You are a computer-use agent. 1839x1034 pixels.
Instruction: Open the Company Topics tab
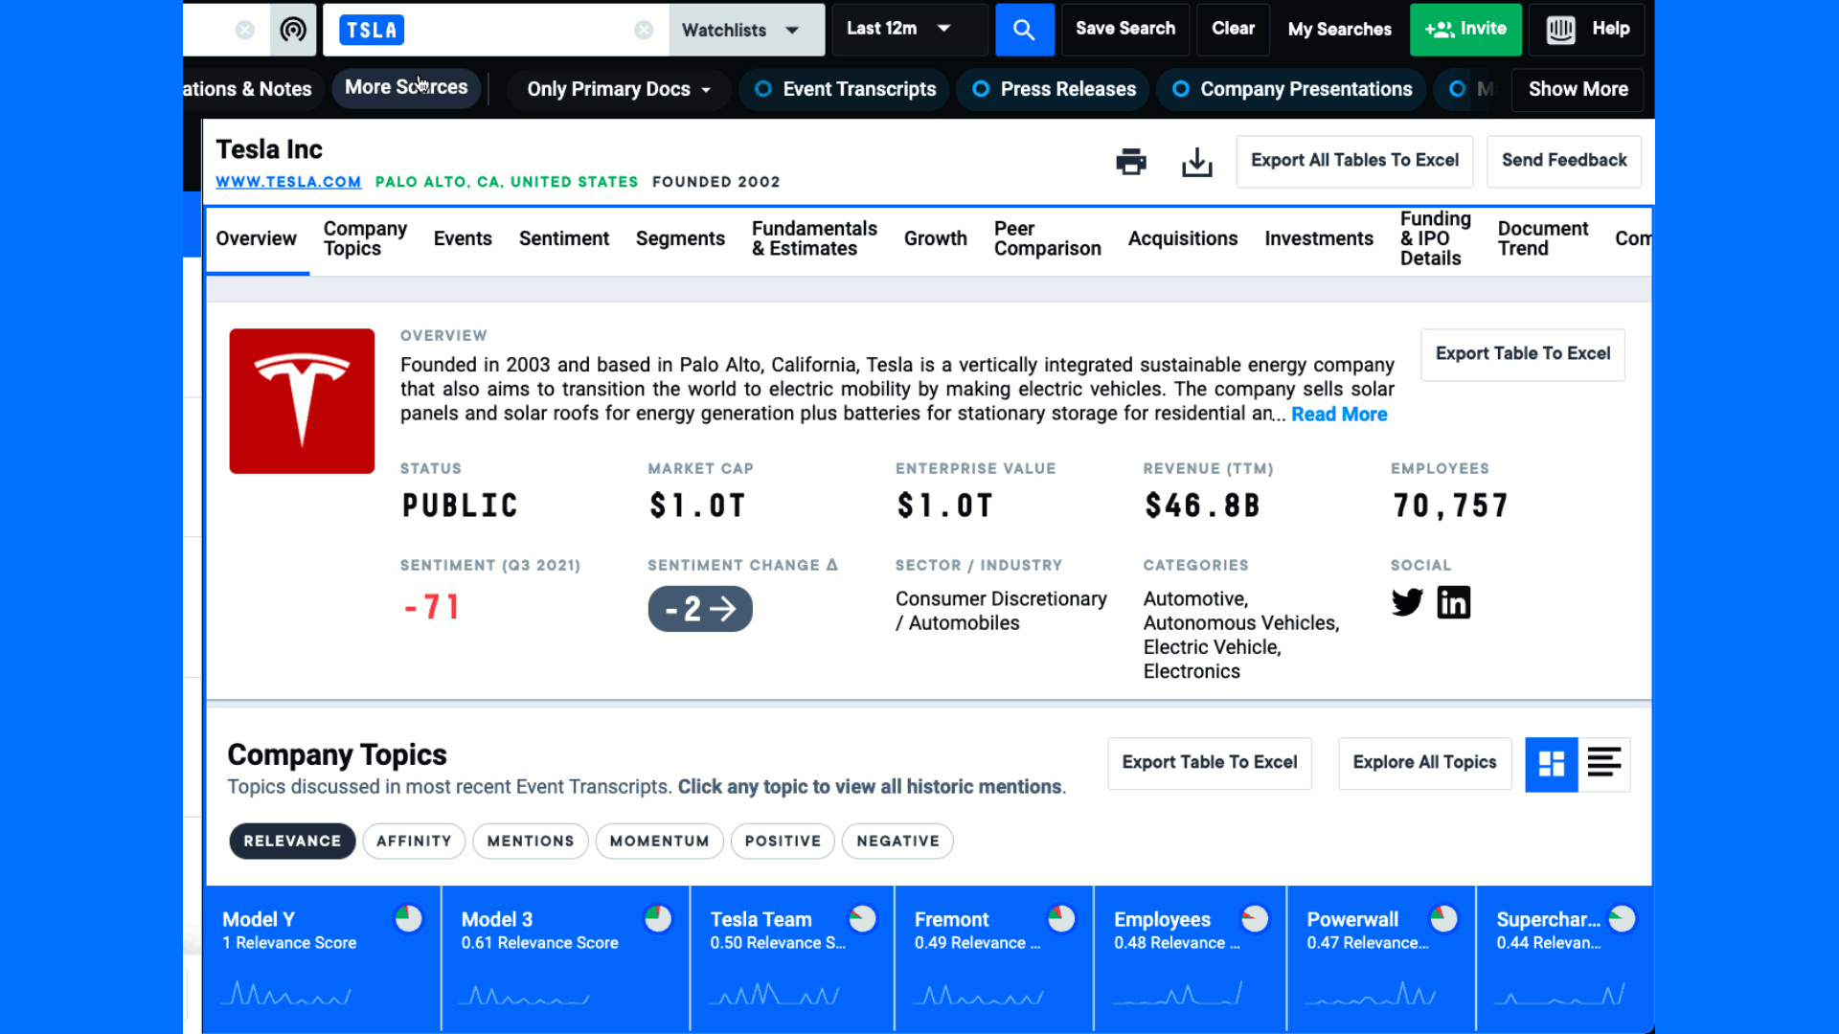pos(365,239)
